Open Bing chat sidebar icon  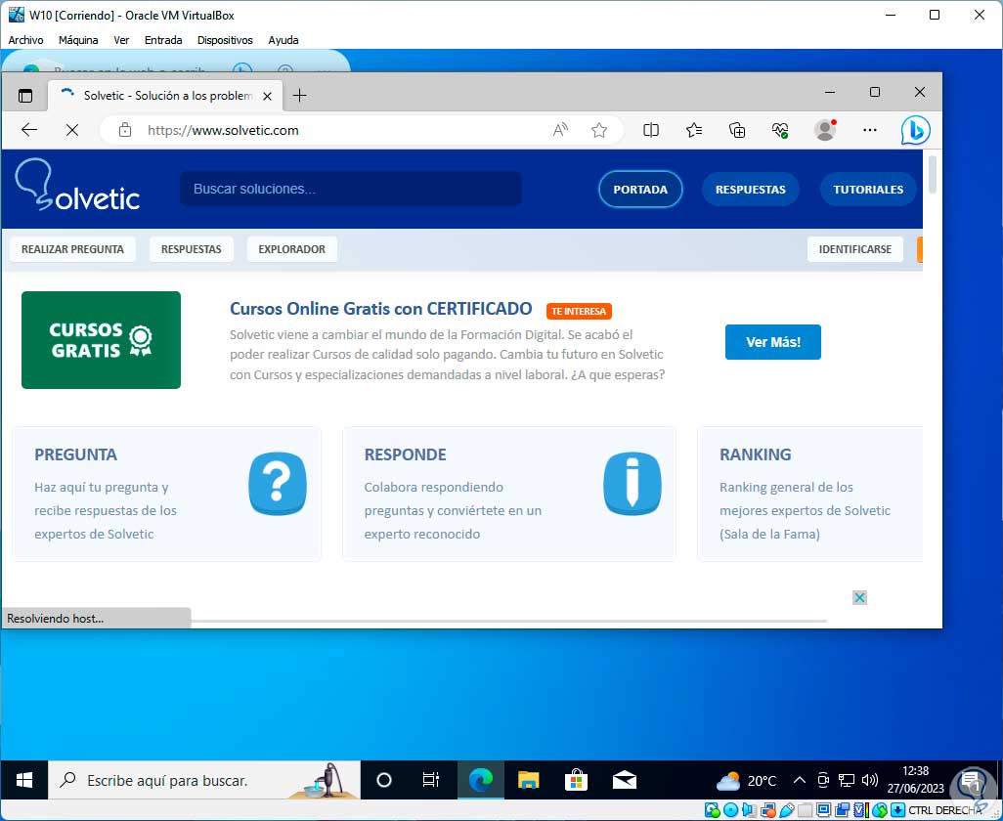tap(915, 130)
